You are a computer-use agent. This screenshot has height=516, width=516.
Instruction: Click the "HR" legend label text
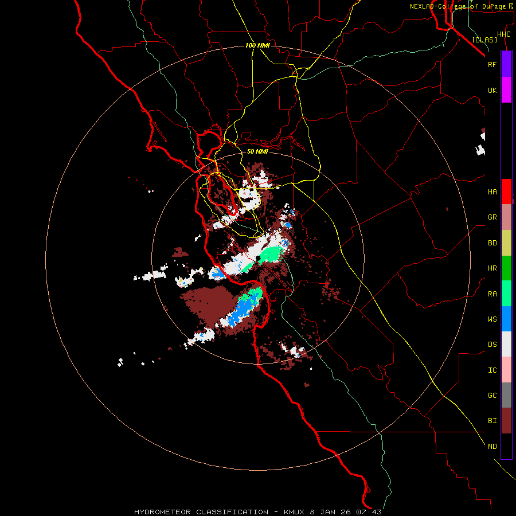click(x=492, y=268)
